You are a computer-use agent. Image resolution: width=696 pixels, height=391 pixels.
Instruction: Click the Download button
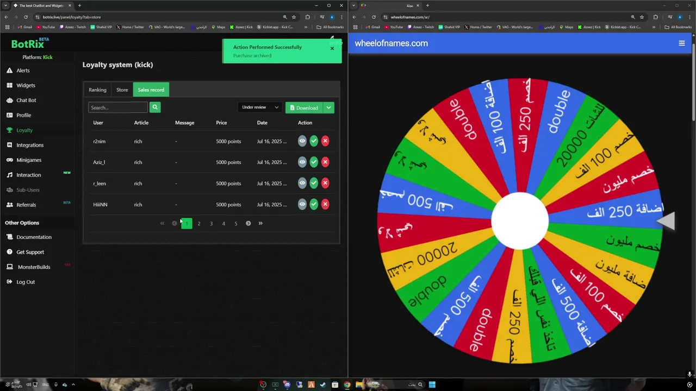click(304, 108)
